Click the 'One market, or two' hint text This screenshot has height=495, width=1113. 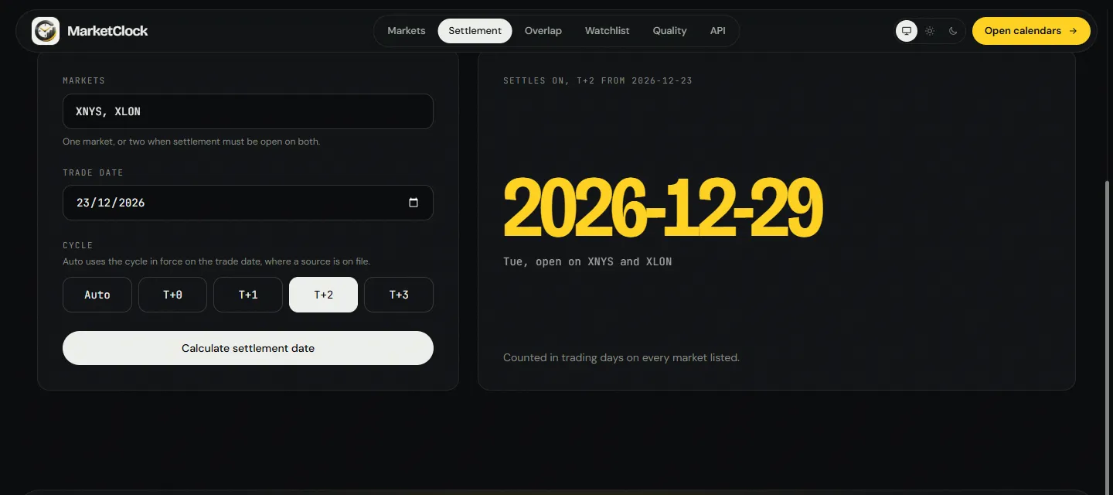coord(191,142)
